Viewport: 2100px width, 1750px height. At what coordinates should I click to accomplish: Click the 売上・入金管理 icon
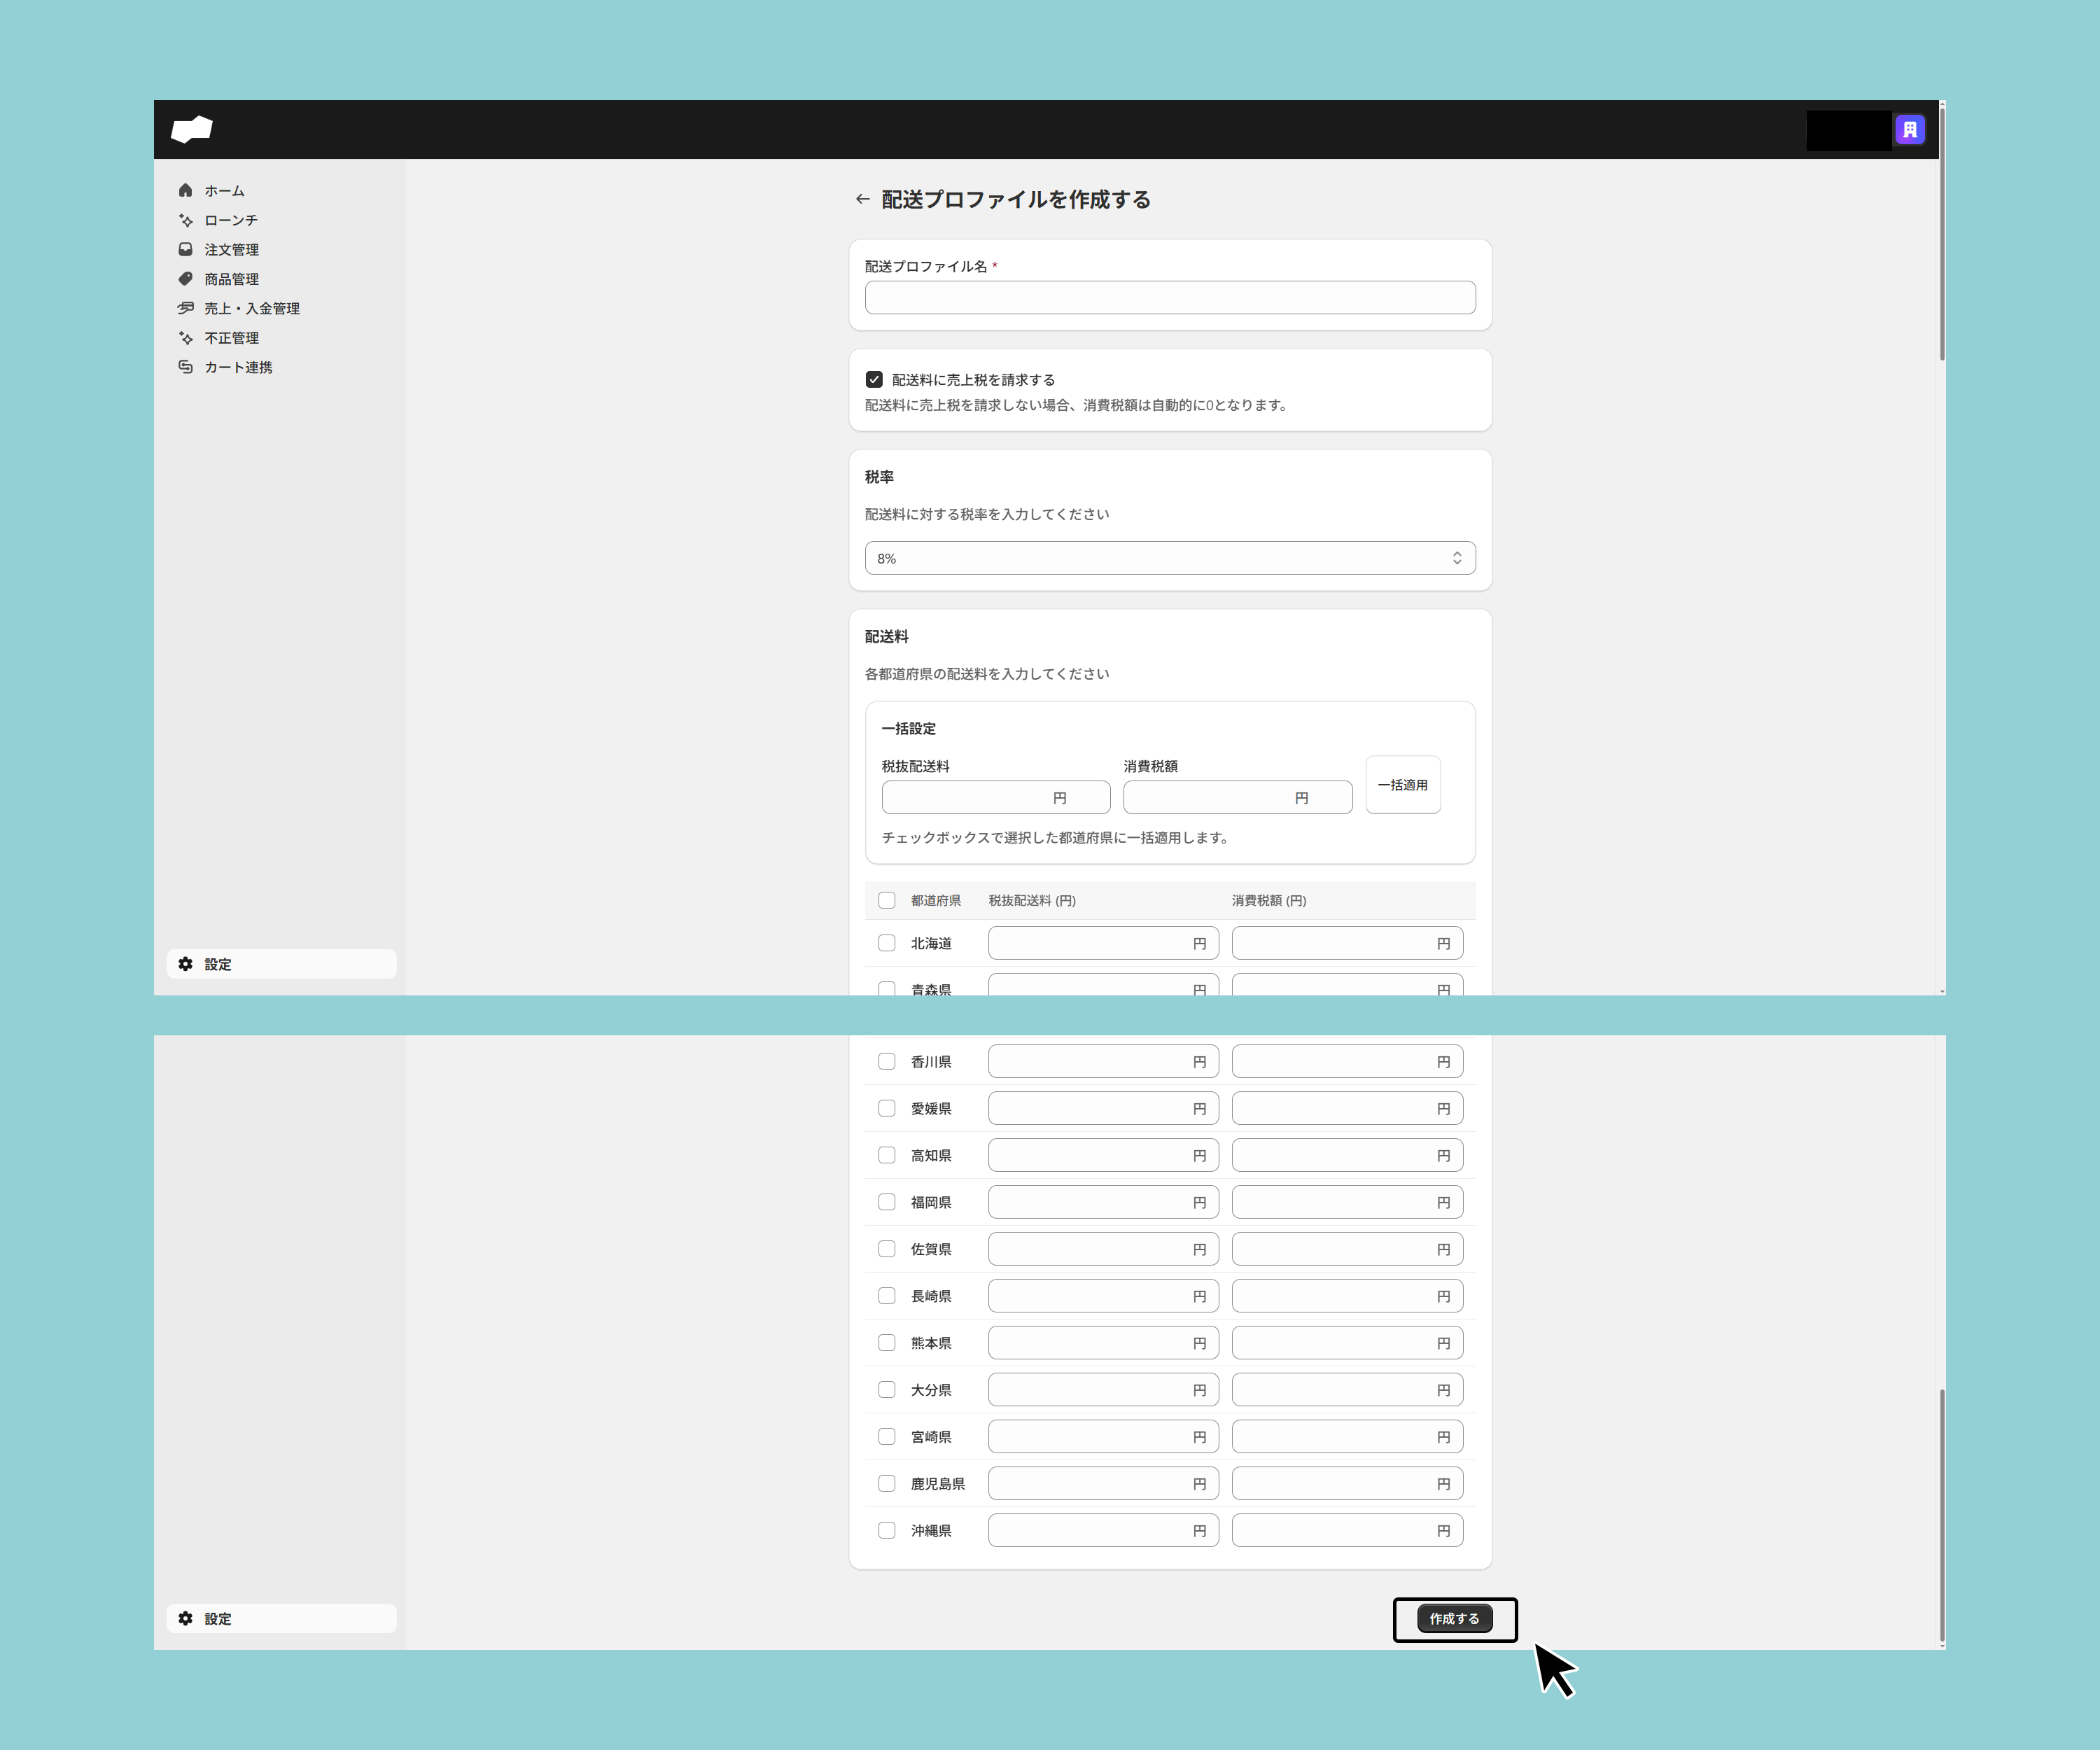(185, 308)
